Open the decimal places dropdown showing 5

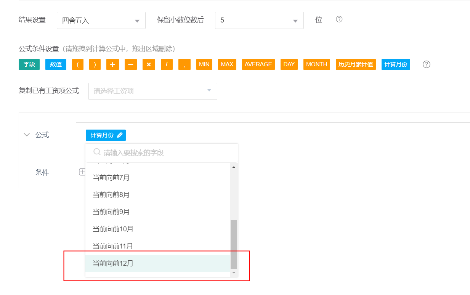tap(259, 21)
